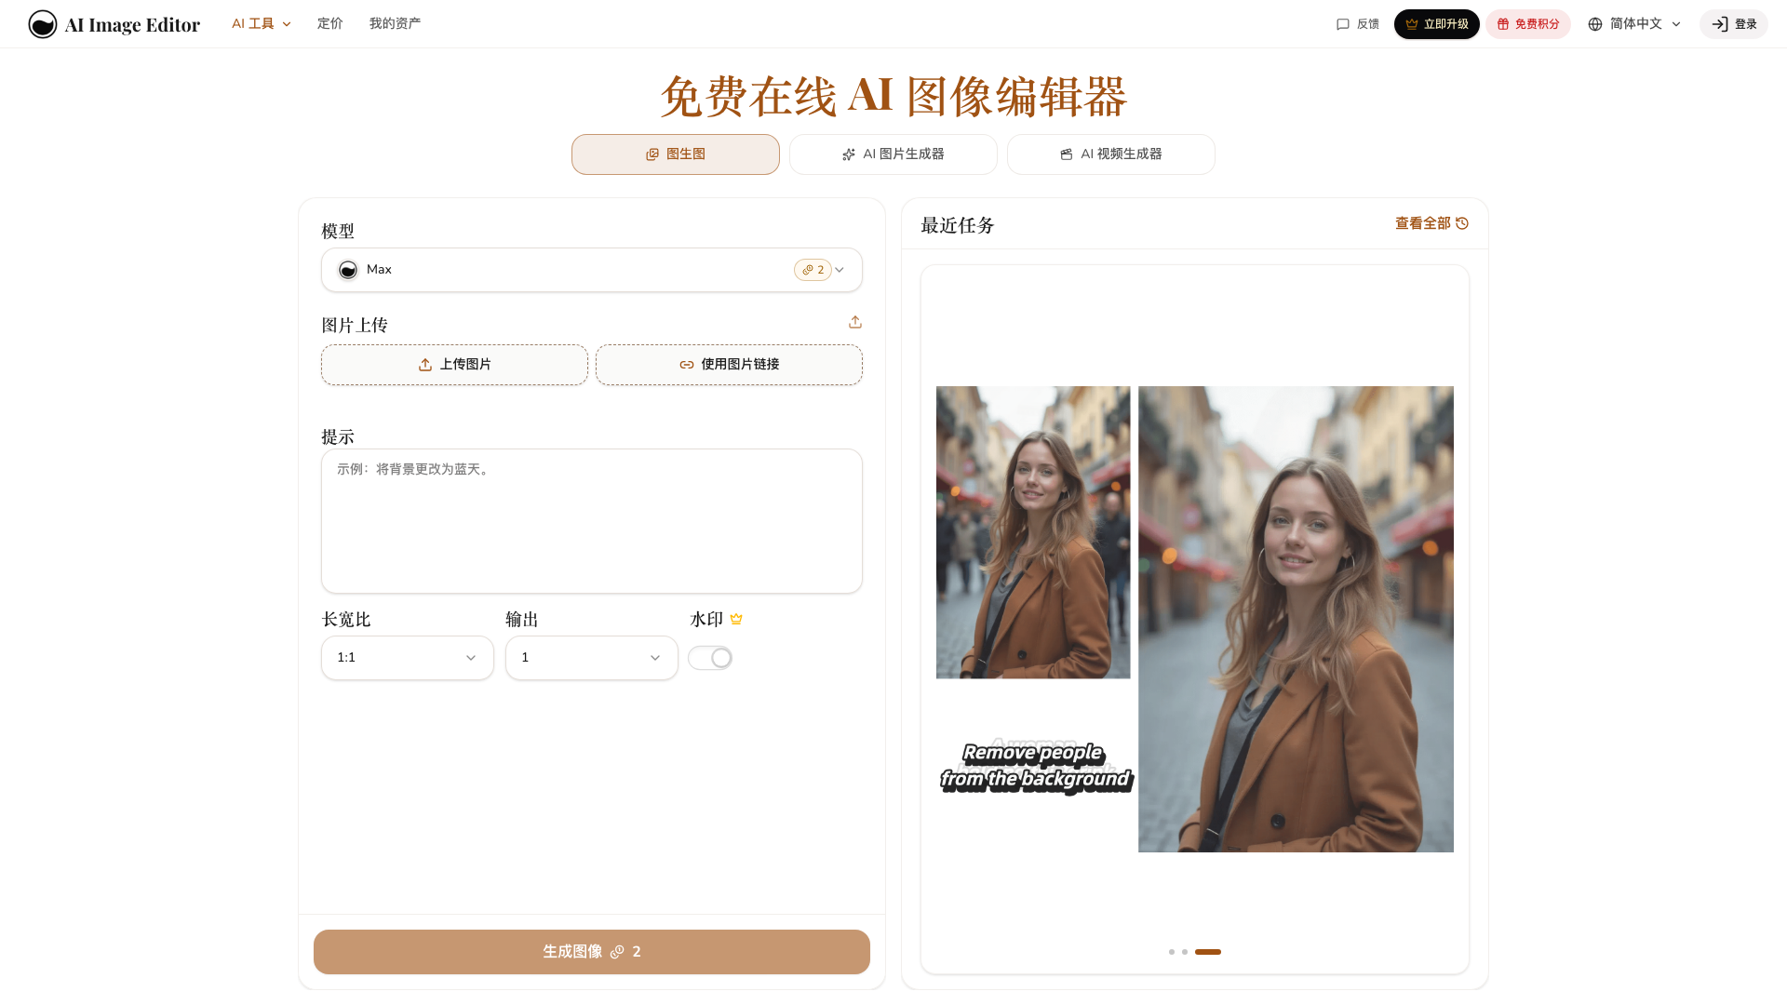Click the 使用图片链接 button
This screenshot has height=1005, width=1787.
(x=729, y=365)
